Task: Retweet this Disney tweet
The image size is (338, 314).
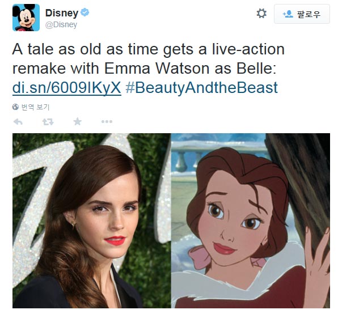Action: point(48,122)
